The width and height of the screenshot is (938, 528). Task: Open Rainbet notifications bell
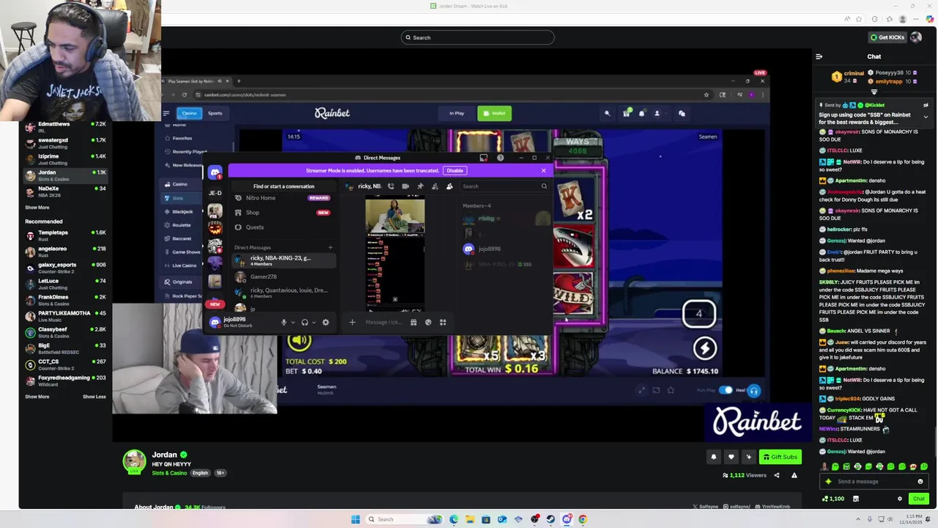pyautogui.click(x=642, y=113)
